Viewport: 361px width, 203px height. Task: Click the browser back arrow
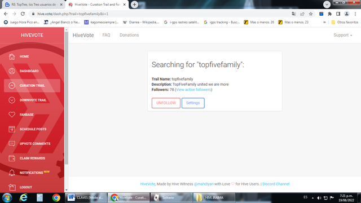[x=6, y=14]
